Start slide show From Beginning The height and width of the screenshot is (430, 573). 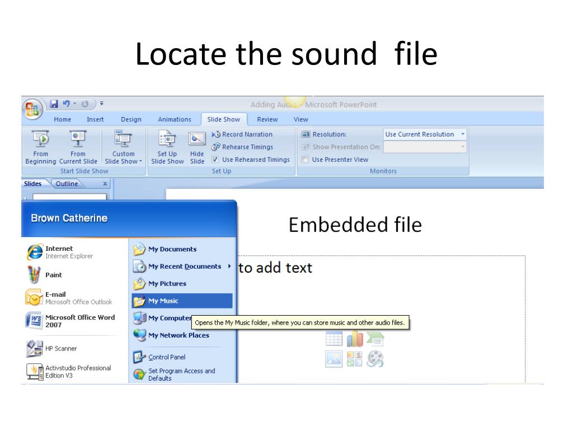pos(40,147)
